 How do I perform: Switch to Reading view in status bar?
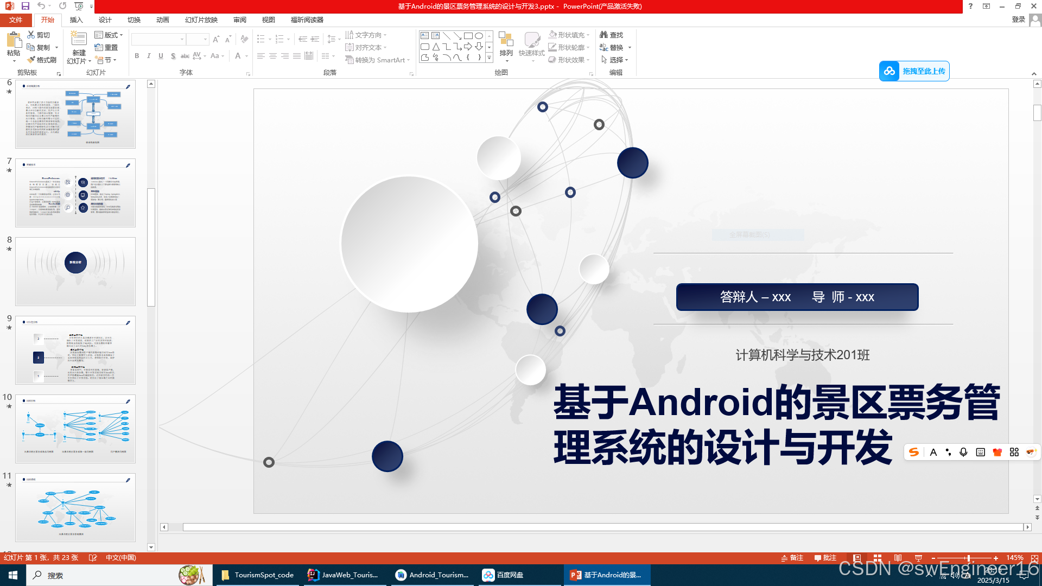(x=898, y=558)
